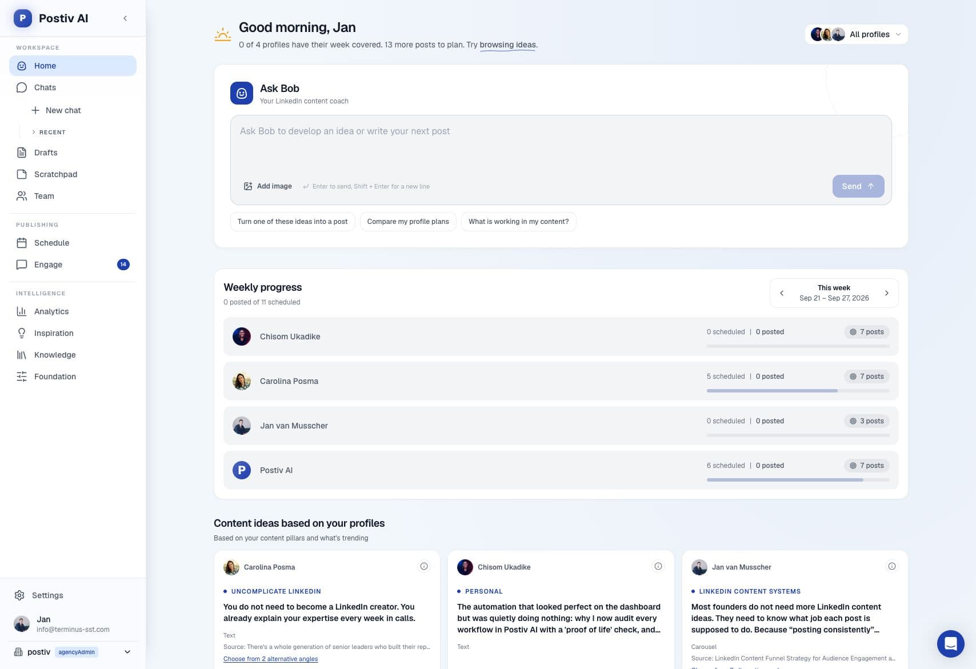This screenshot has height=669, width=976.
Task: Open Jan's account profile in the sidebar
Action: click(73, 624)
